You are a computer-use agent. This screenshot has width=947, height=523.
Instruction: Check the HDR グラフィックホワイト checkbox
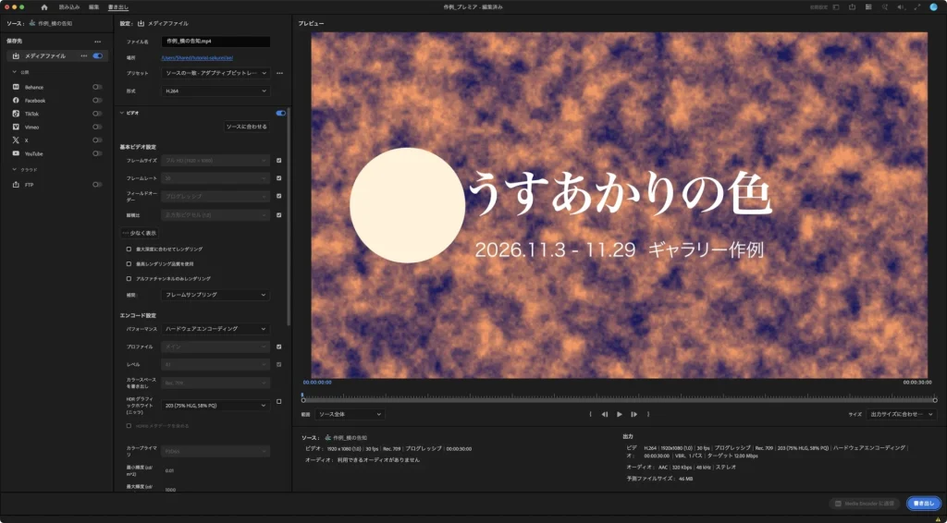pyautogui.click(x=279, y=401)
